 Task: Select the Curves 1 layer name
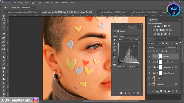click(166, 56)
